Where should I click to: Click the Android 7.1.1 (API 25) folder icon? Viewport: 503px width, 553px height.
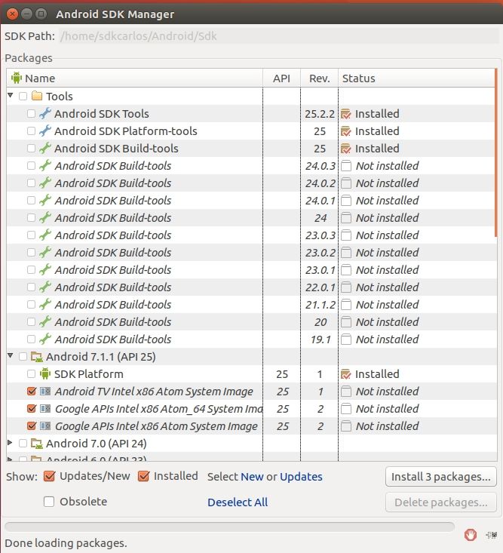37,357
